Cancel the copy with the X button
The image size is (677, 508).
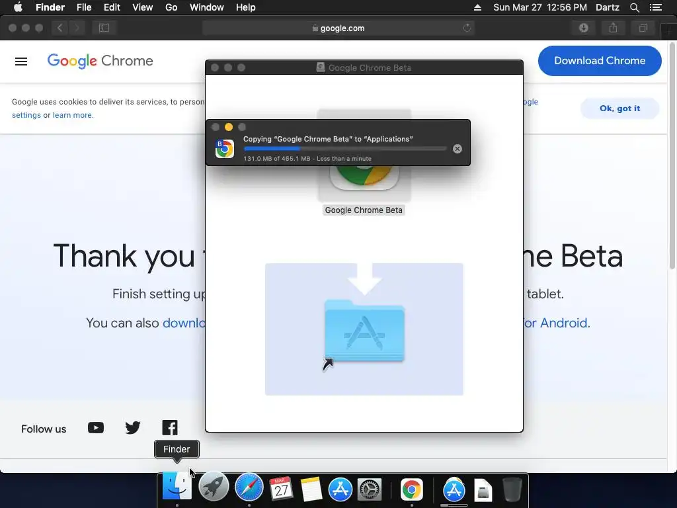(458, 149)
